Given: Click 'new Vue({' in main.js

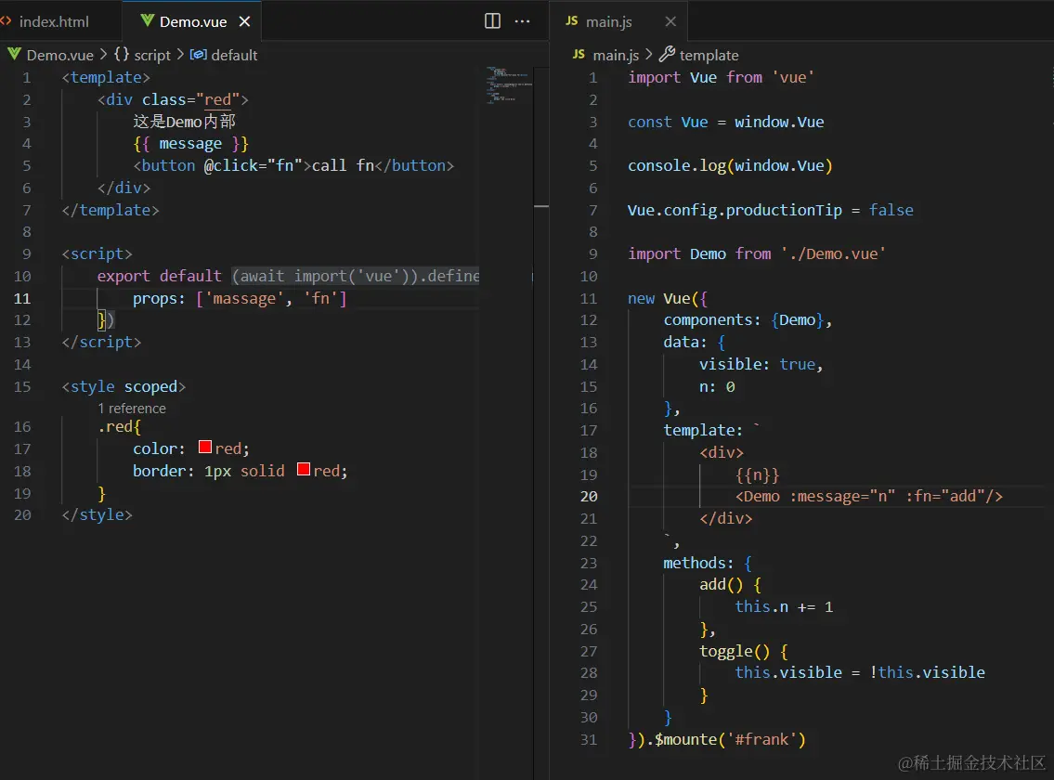Looking at the screenshot, I should [668, 299].
